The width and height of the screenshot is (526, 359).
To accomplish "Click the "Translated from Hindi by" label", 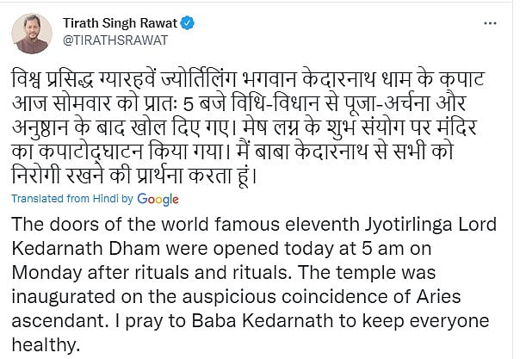I will click(76, 200).
